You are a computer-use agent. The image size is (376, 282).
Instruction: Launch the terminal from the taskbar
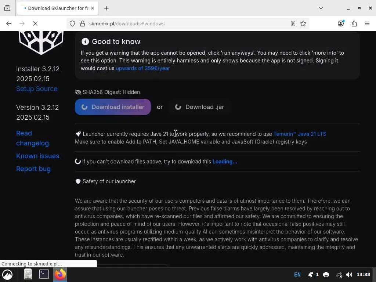tap(44, 274)
